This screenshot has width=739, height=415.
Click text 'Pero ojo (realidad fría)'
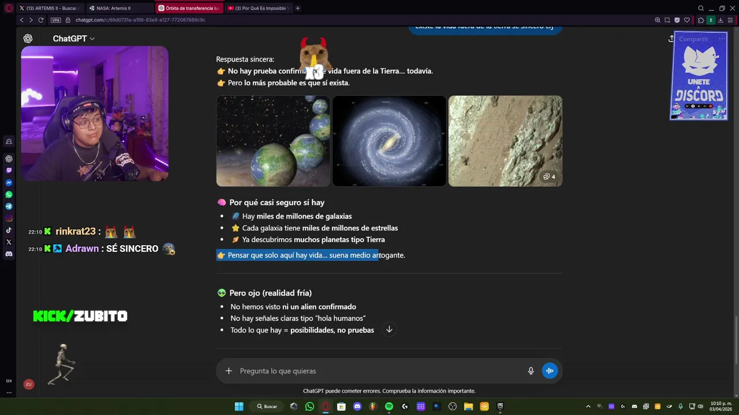(x=270, y=293)
